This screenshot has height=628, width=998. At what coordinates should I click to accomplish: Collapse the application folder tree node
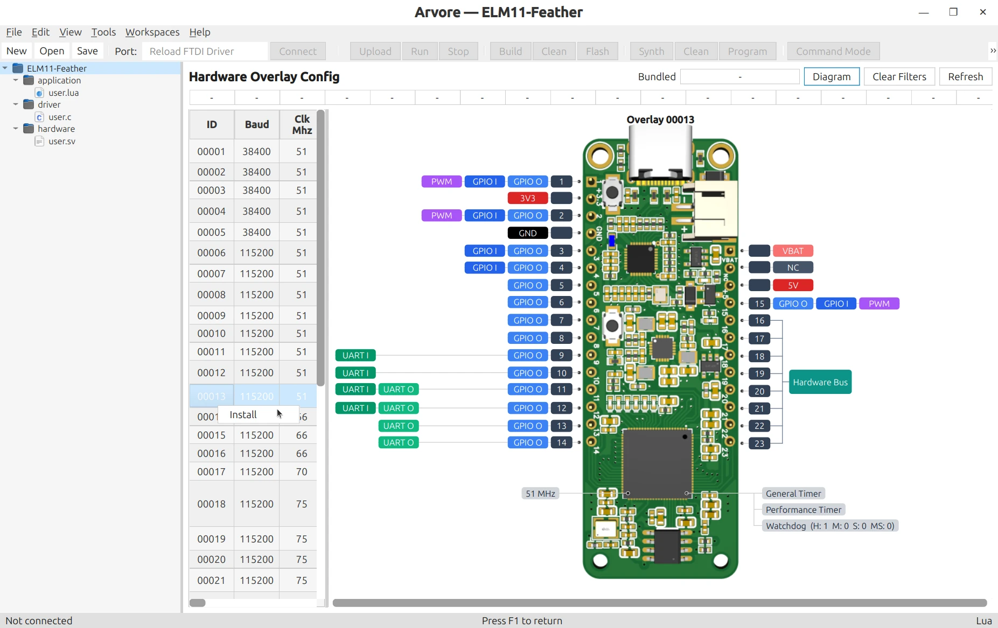(16, 80)
